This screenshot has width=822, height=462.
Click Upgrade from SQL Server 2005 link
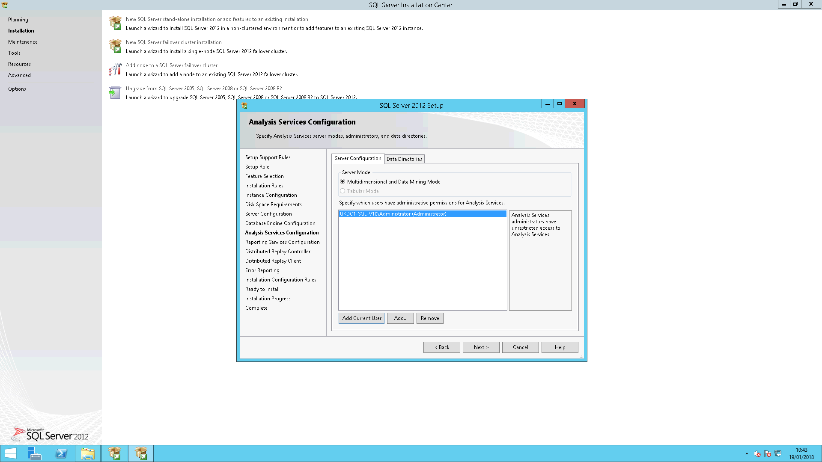coord(204,89)
